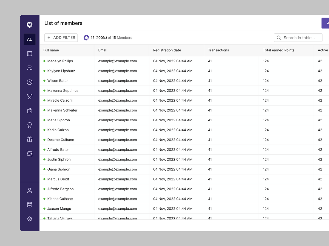Select the medal badge icon
This screenshot has height=246, width=329.
tap(29, 125)
